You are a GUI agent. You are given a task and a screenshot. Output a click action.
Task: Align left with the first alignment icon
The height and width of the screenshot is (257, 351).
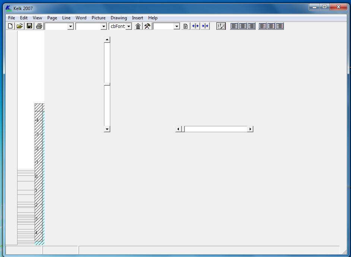(x=234, y=26)
